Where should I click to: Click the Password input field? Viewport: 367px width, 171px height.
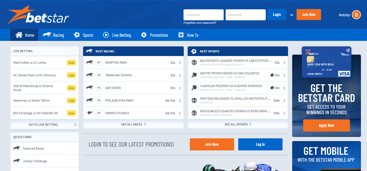[246, 15]
